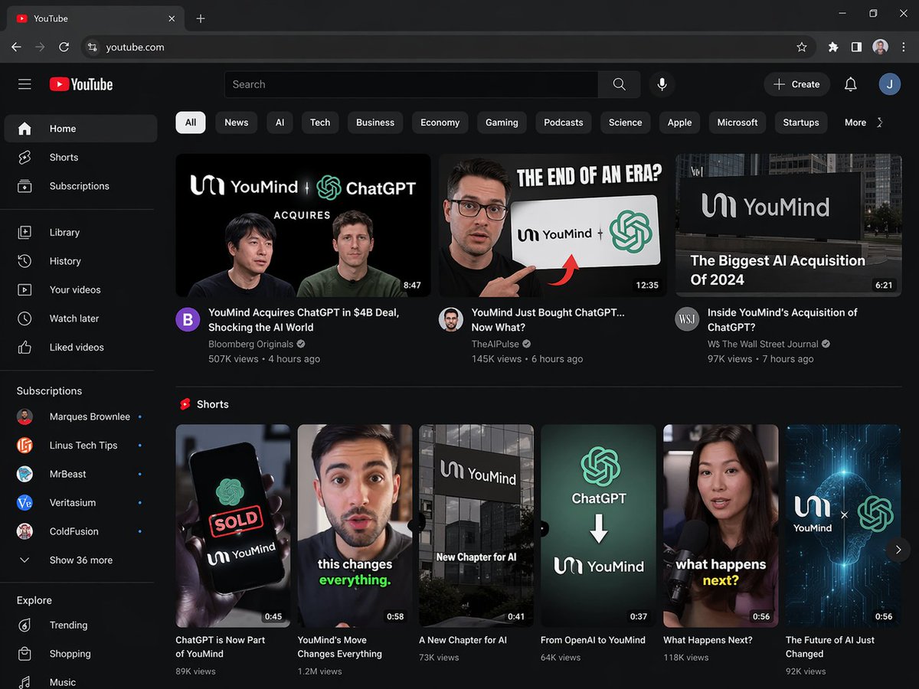This screenshot has height=689, width=919.
Task: Open History in the sidebar
Action: pyautogui.click(x=80, y=261)
